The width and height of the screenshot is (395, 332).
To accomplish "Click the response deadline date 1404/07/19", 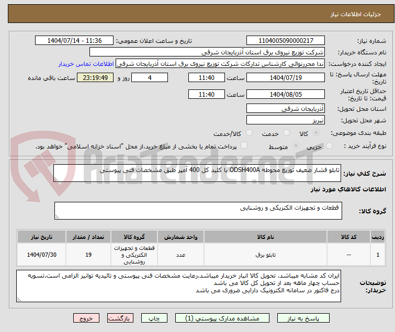I will coord(286,77).
